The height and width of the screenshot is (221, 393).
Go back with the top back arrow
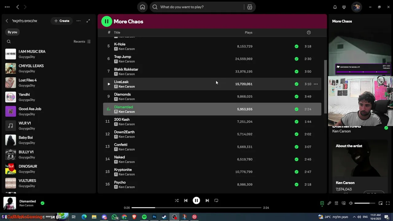[x=18, y=7]
